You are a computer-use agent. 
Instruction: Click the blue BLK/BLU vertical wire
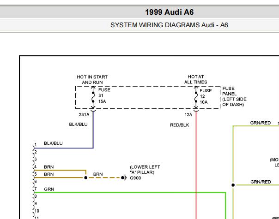(x=93, y=130)
